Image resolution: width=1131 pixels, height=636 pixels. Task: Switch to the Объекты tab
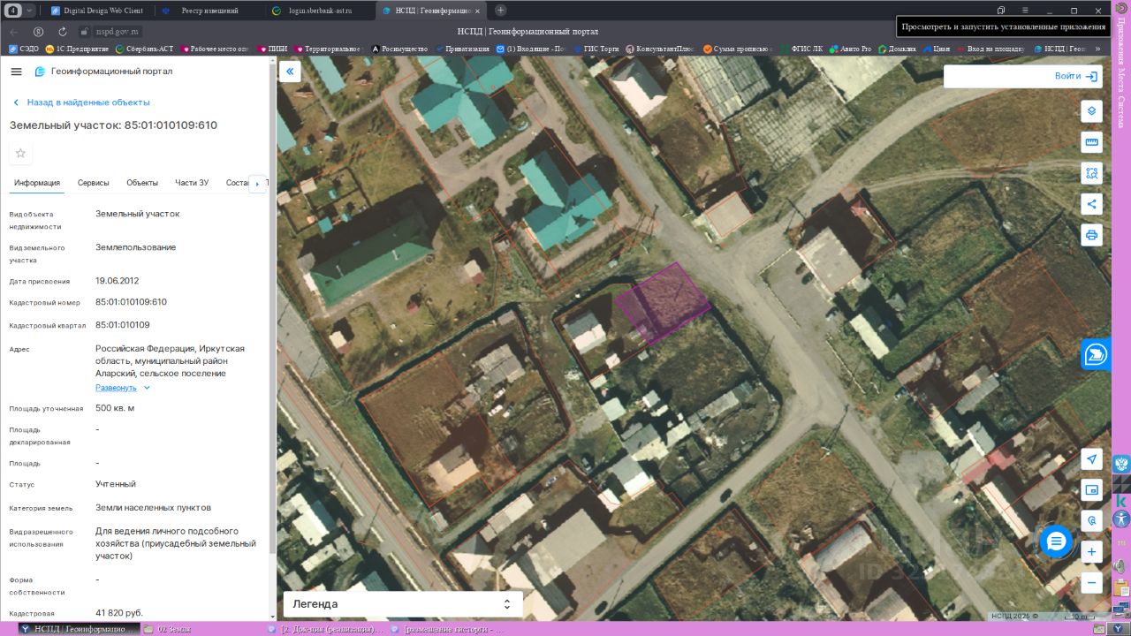[x=142, y=183]
